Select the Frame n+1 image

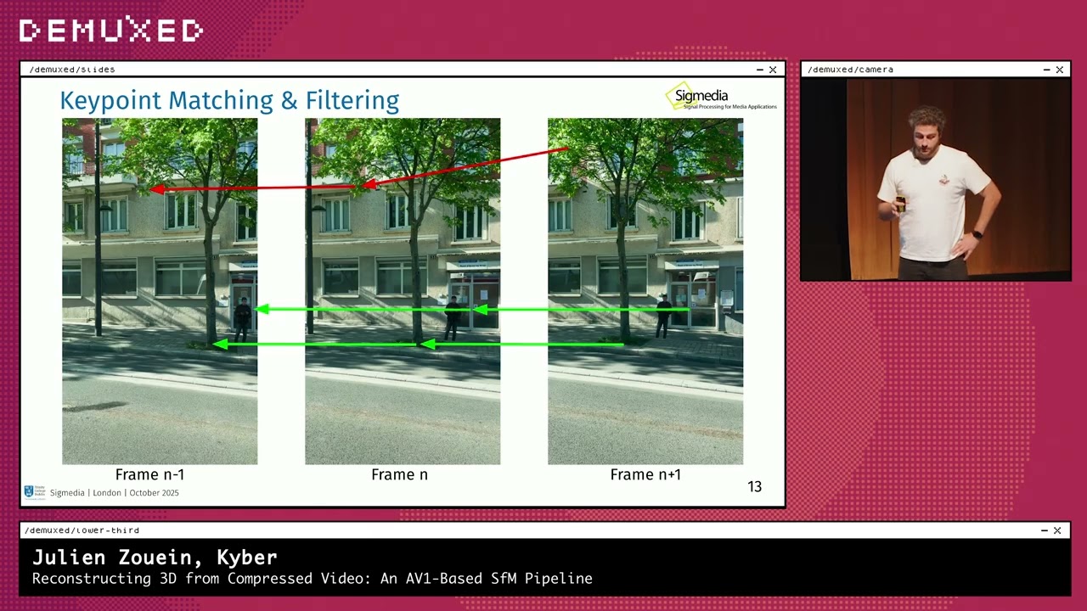[x=645, y=291]
